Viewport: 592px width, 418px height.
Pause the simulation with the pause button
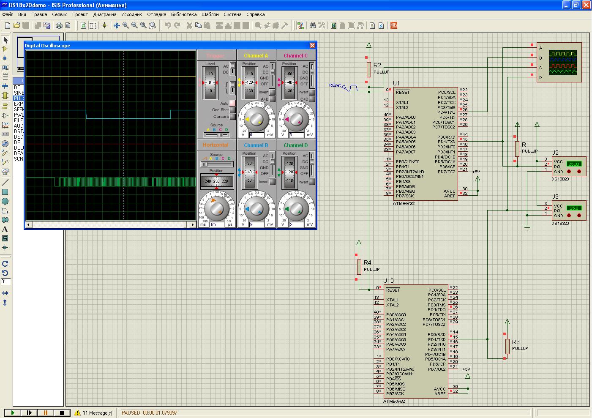coord(46,413)
